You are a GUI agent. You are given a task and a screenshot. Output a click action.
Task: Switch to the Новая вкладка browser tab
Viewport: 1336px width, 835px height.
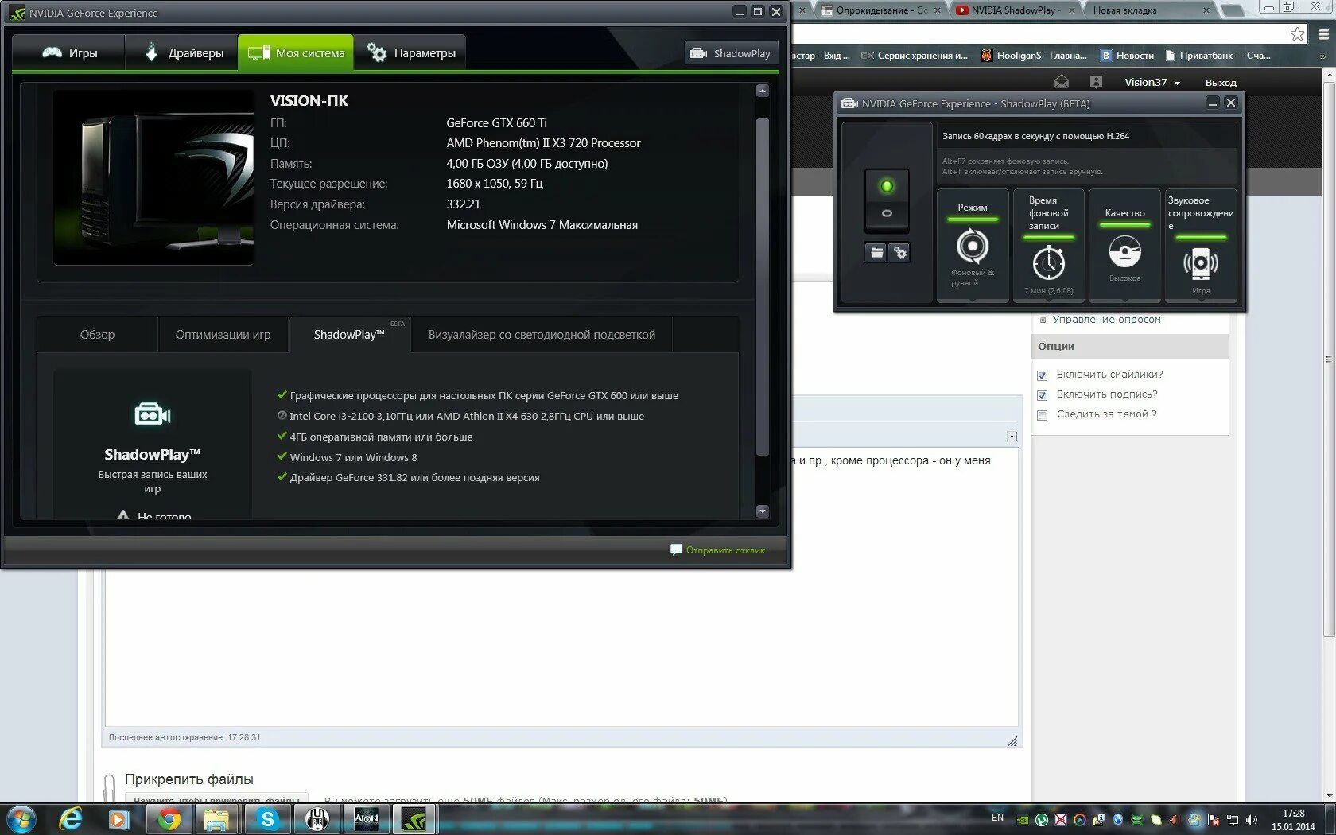[x=1149, y=10]
